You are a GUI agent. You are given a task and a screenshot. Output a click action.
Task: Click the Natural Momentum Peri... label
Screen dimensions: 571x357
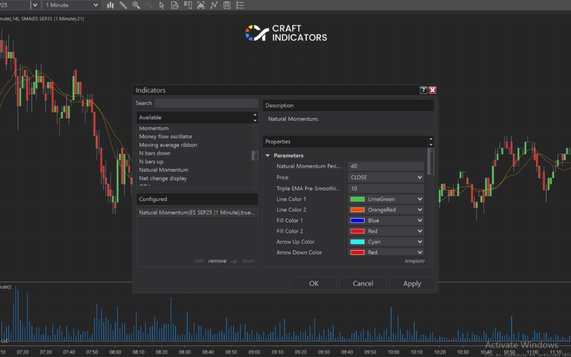point(308,166)
